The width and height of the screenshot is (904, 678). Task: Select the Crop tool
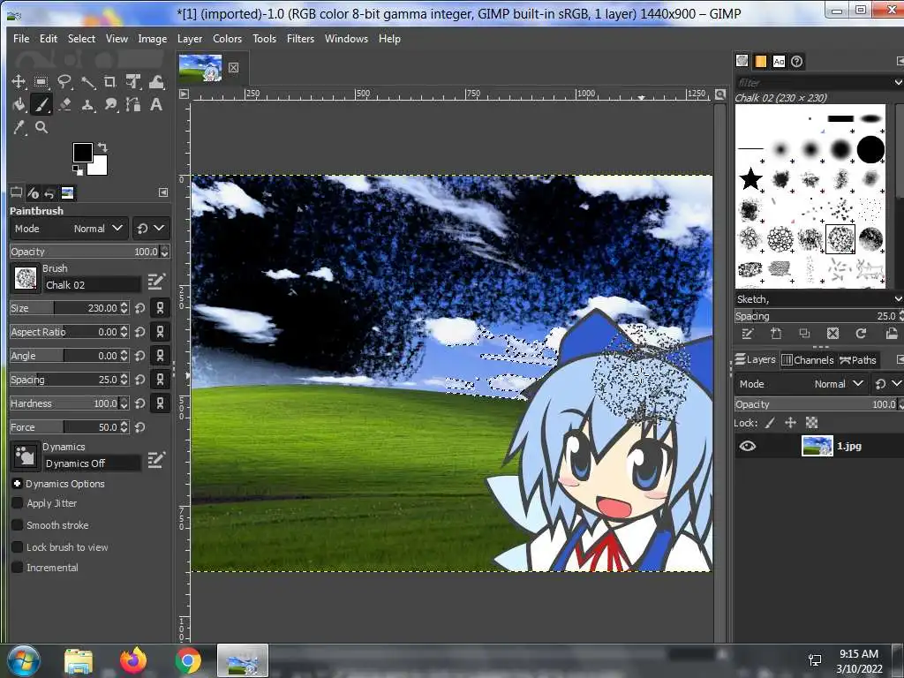point(110,81)
